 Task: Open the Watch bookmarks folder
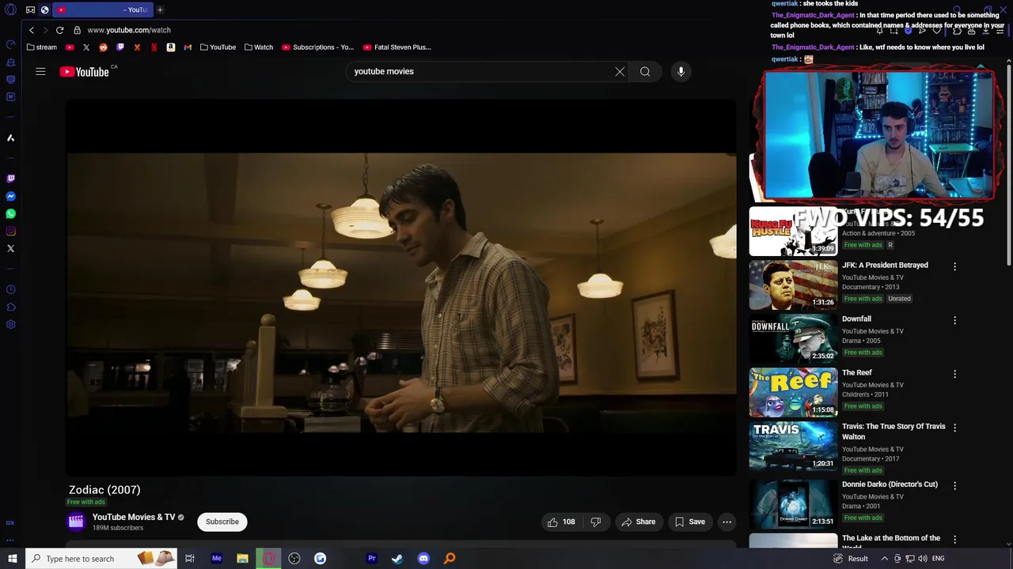click(x=259, y=47)
